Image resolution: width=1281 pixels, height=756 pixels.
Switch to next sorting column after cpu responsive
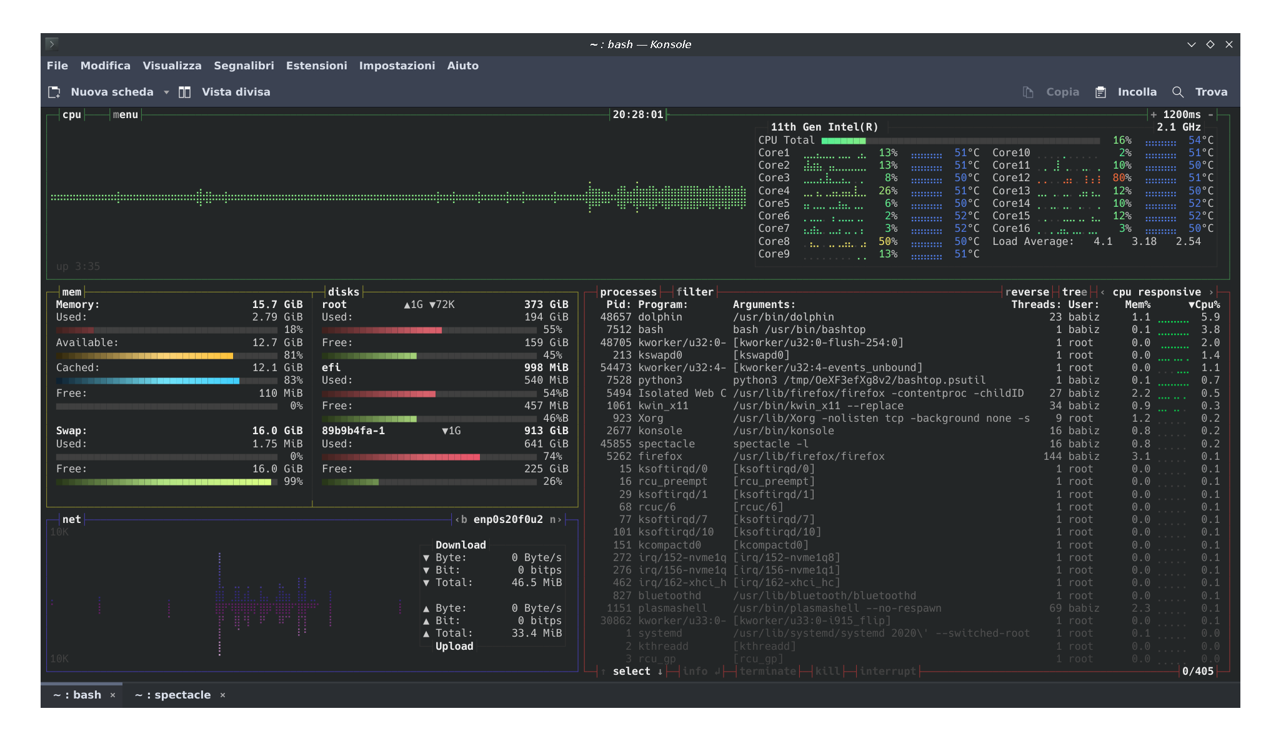[x=1211, y=292]
